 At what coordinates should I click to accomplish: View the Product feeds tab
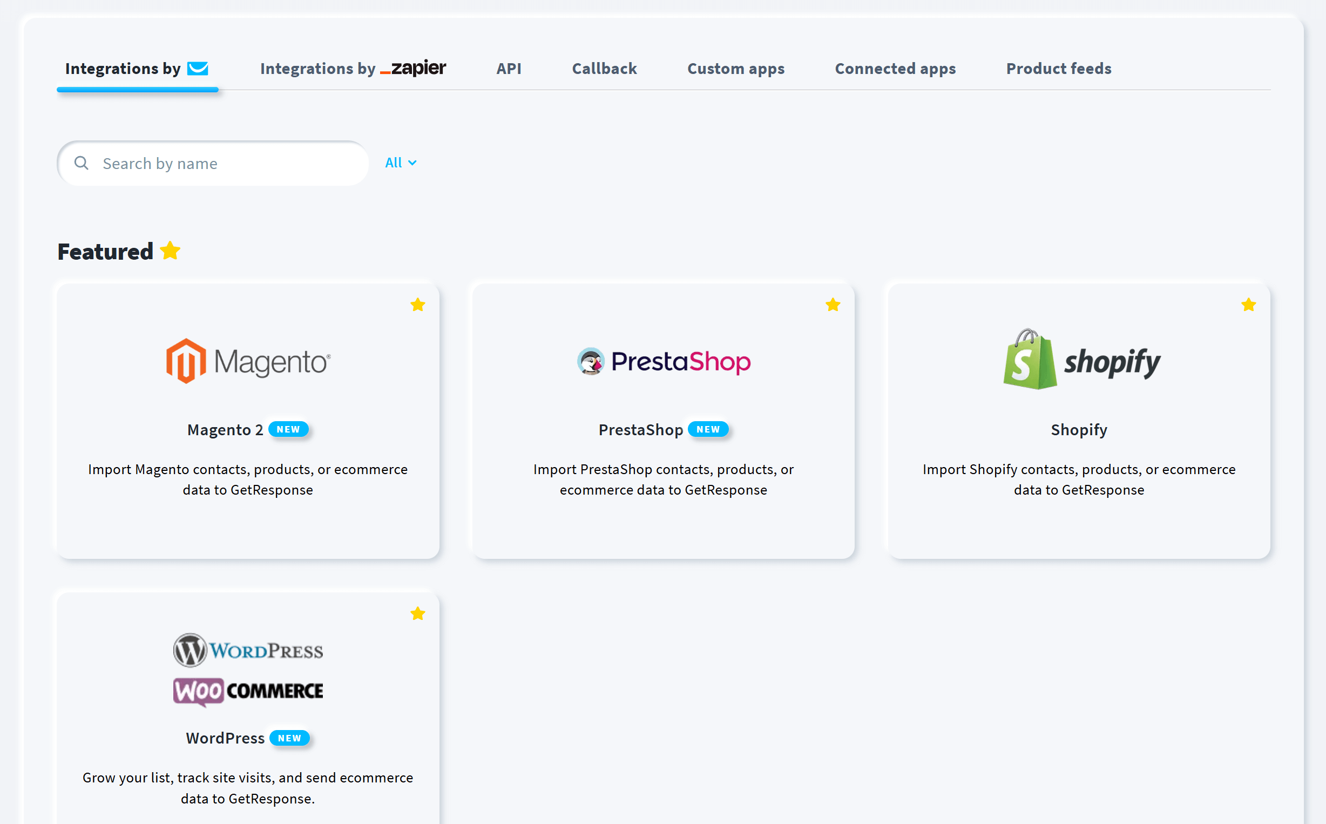click(1059, 69)
